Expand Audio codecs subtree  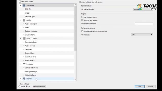click(x=23, y=46)
